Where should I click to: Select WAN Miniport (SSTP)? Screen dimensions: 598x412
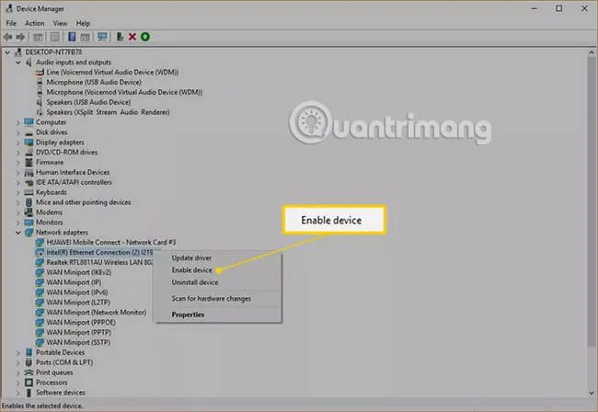click(x=78, y=342)
